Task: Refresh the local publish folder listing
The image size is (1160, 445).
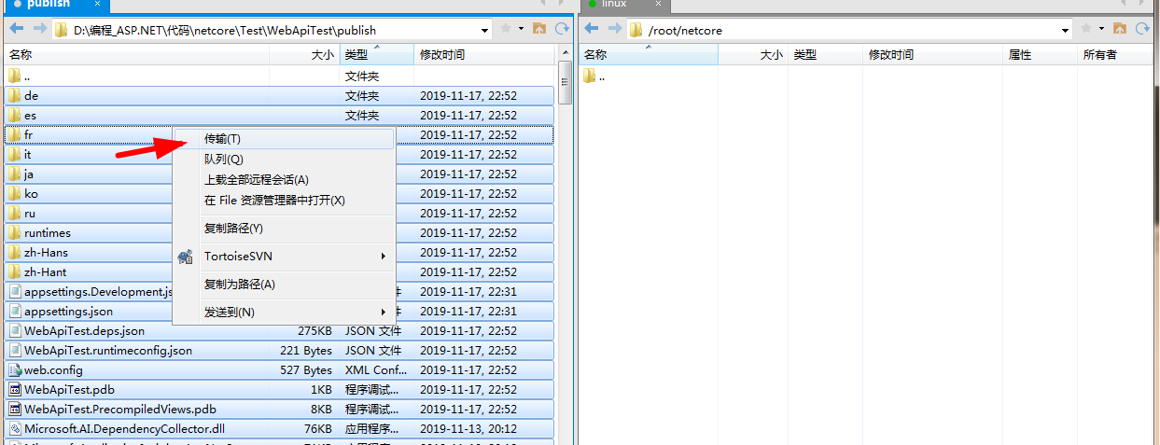Action: 561,29
